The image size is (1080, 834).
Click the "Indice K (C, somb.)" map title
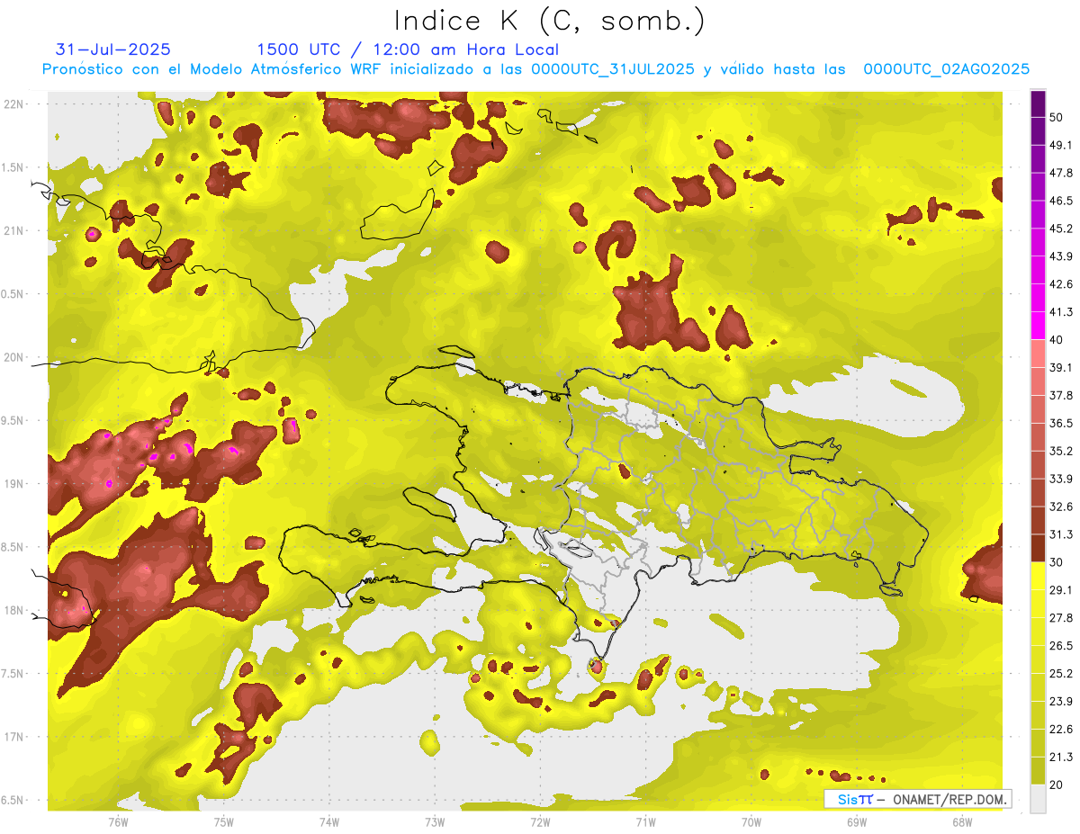[x=549, y=21]
